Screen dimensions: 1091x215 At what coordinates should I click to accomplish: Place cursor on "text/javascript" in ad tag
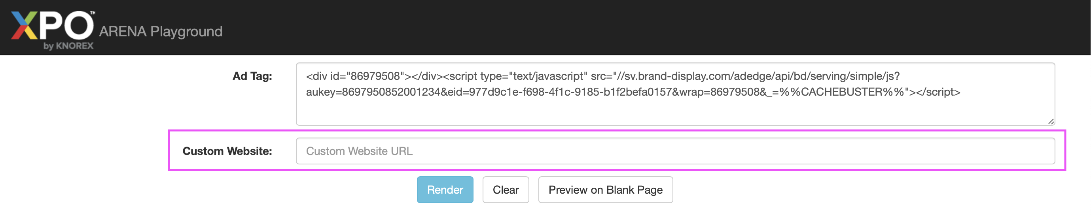point(547,76)
